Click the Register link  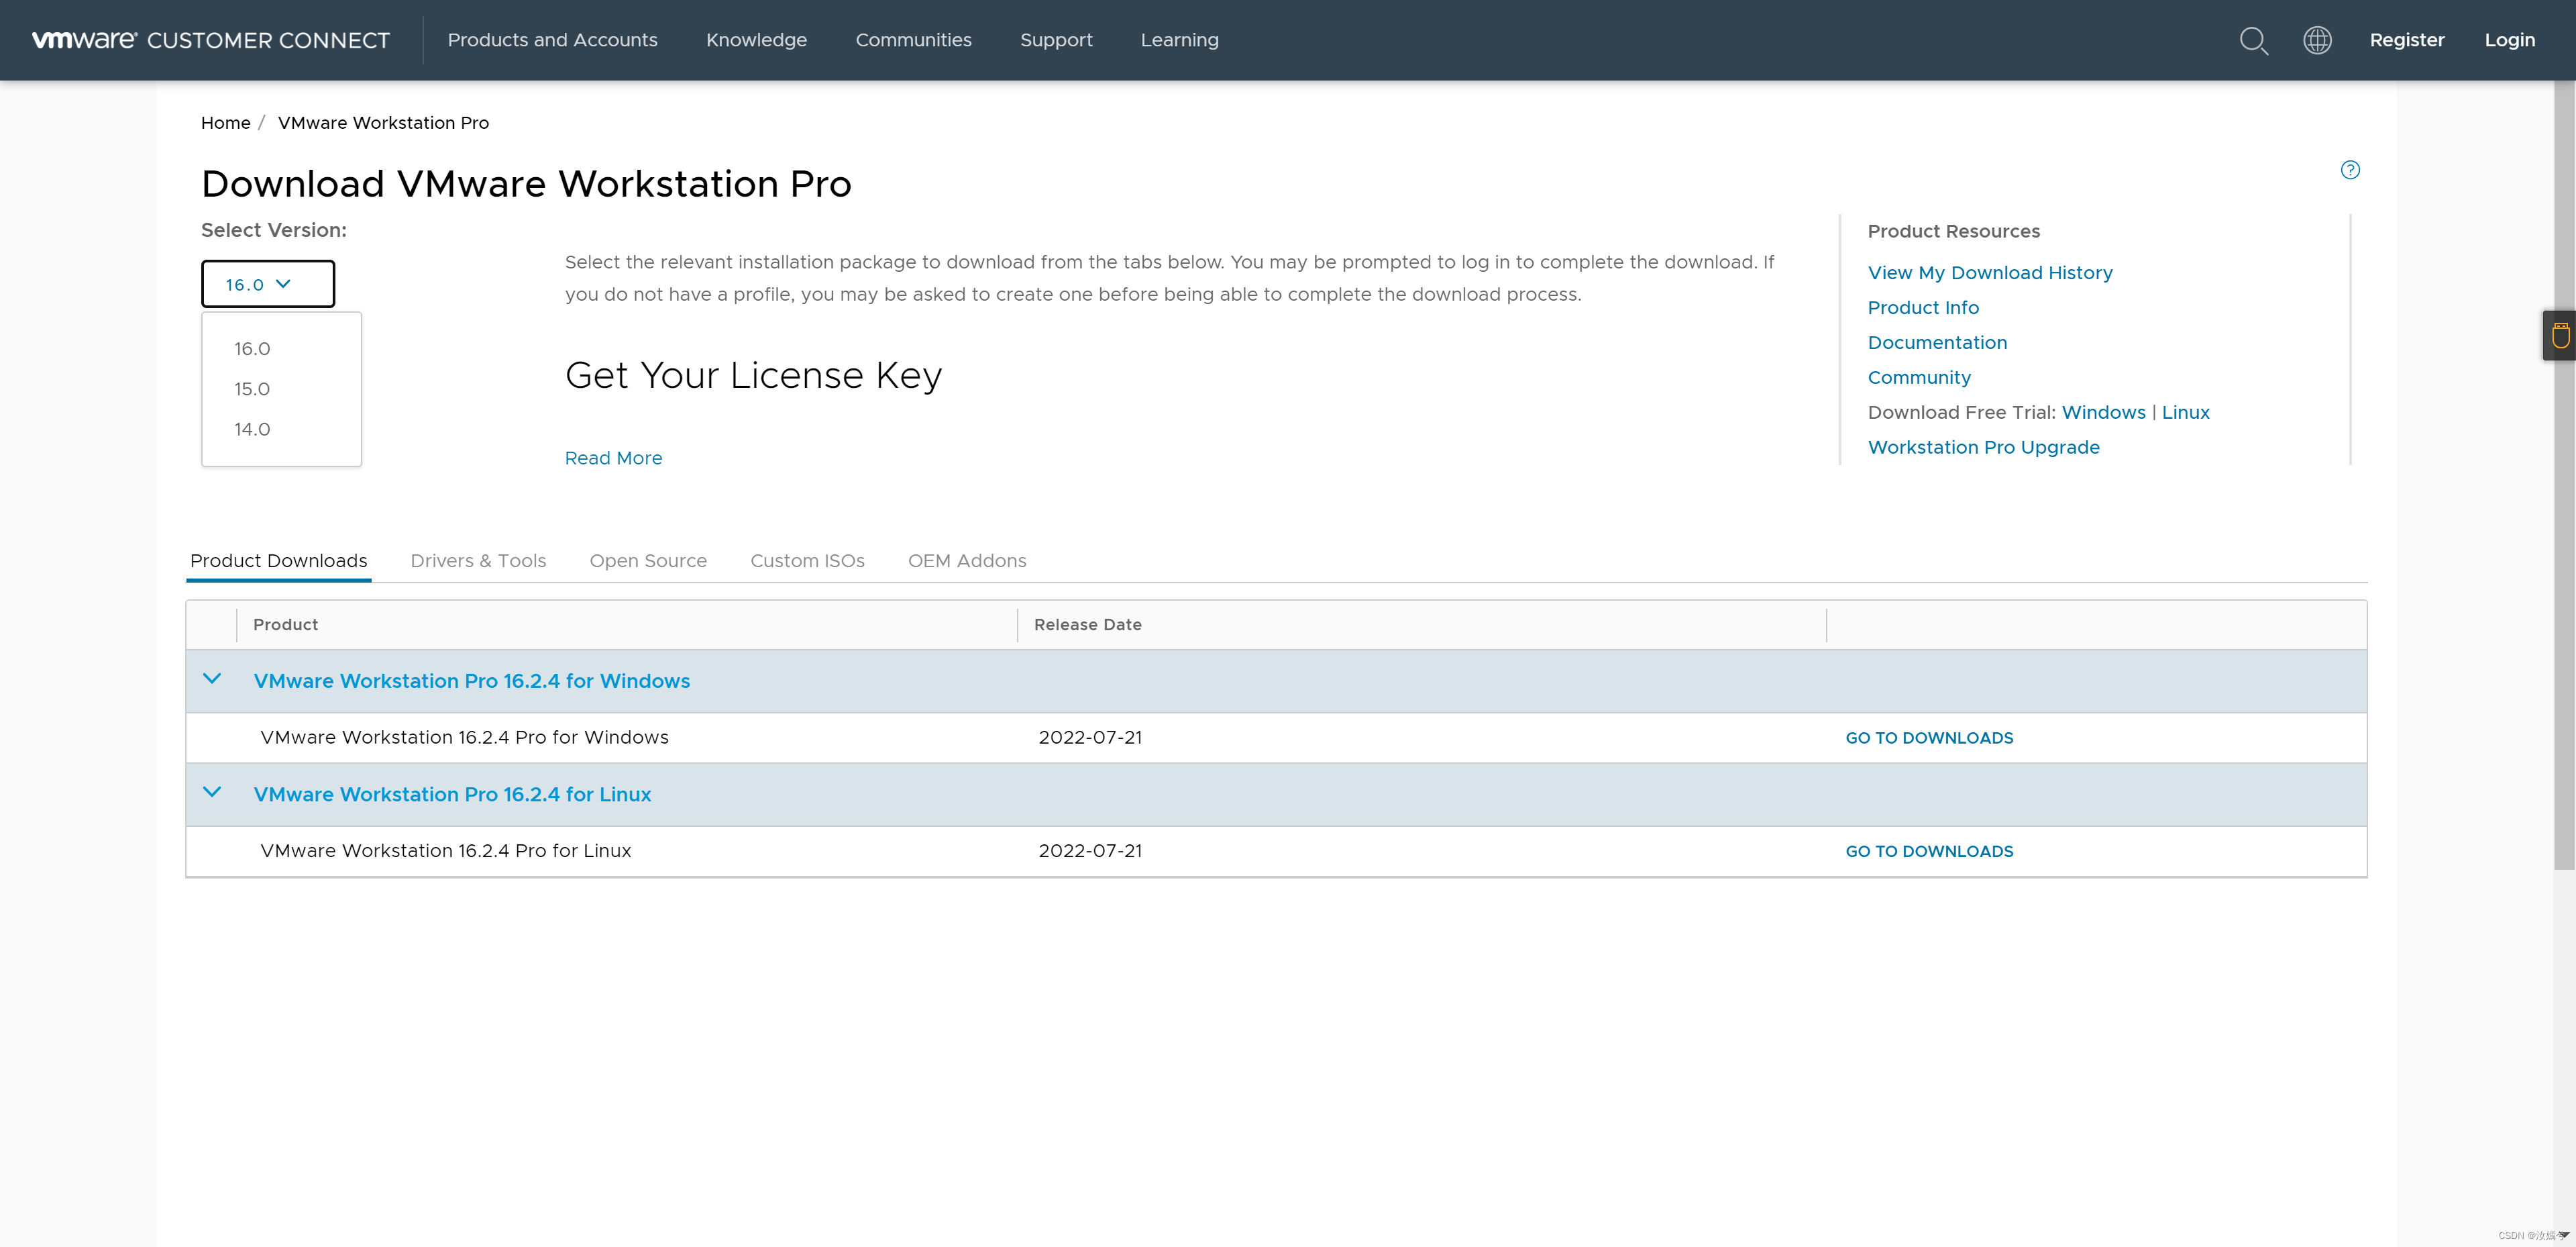click(x=2406, y=40)
